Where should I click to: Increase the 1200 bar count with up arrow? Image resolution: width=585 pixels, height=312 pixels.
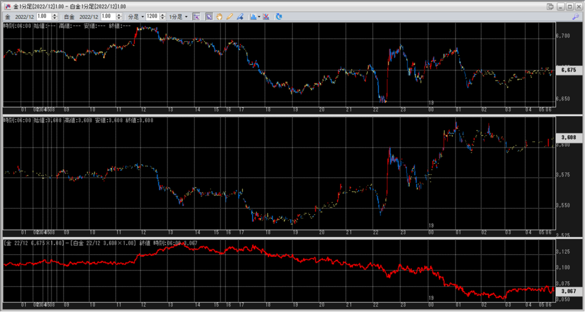pos(163,15)
